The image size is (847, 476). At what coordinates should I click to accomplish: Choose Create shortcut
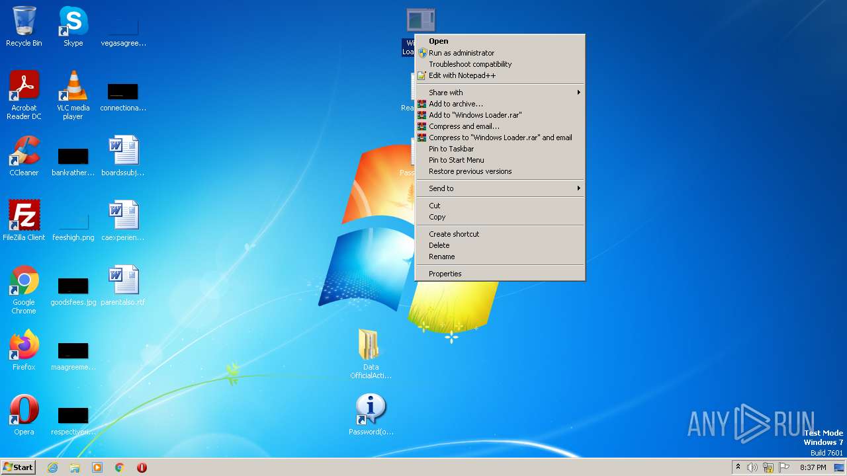coord(500,234)
